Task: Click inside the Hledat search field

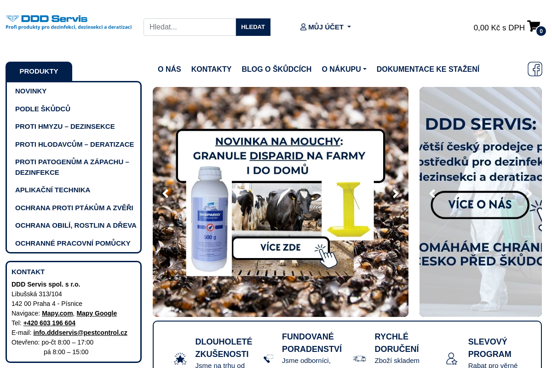Action: [x=190, y=27]
